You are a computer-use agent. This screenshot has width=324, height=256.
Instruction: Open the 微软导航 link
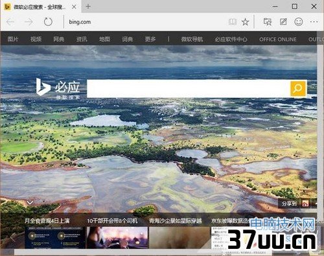192,39
